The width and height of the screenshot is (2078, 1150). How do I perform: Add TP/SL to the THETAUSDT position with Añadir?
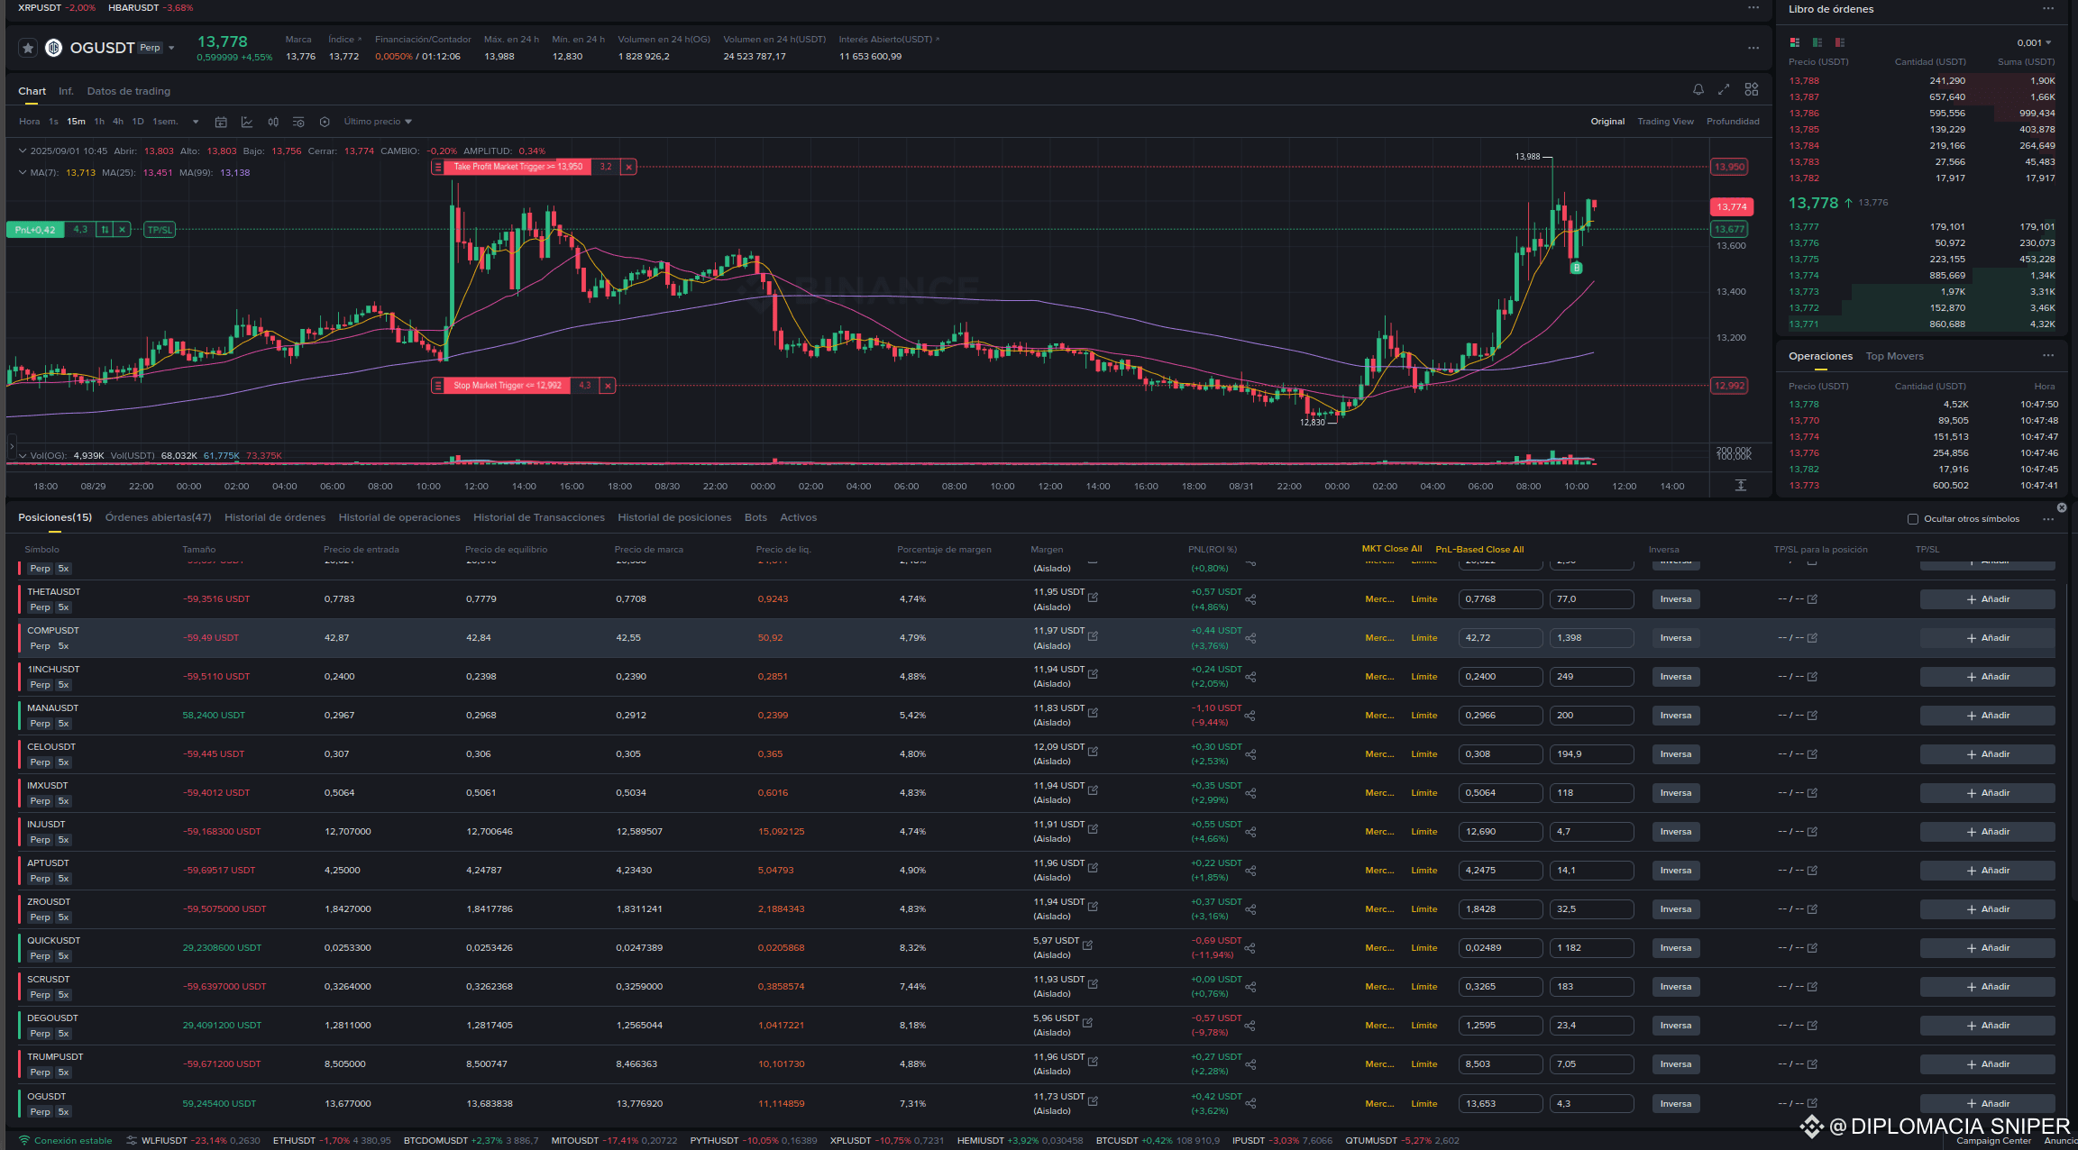point(1987,599)
